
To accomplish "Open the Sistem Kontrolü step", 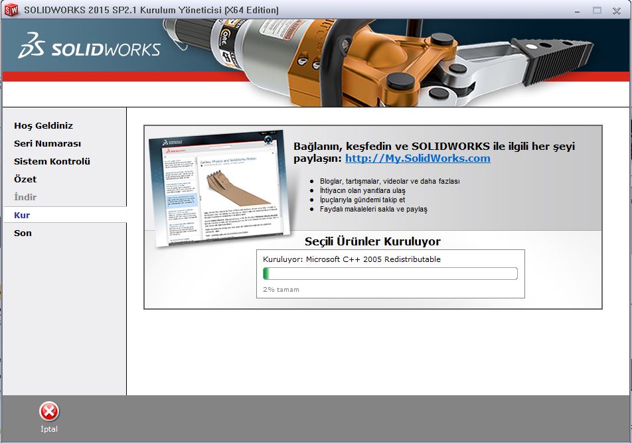I will [52, 162].
